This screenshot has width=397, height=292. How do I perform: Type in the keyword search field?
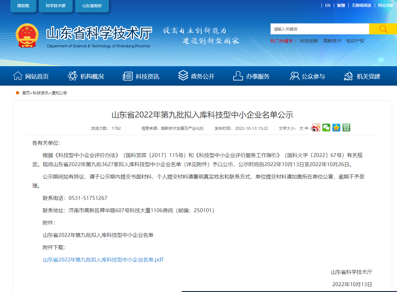[x=319, y=29]
